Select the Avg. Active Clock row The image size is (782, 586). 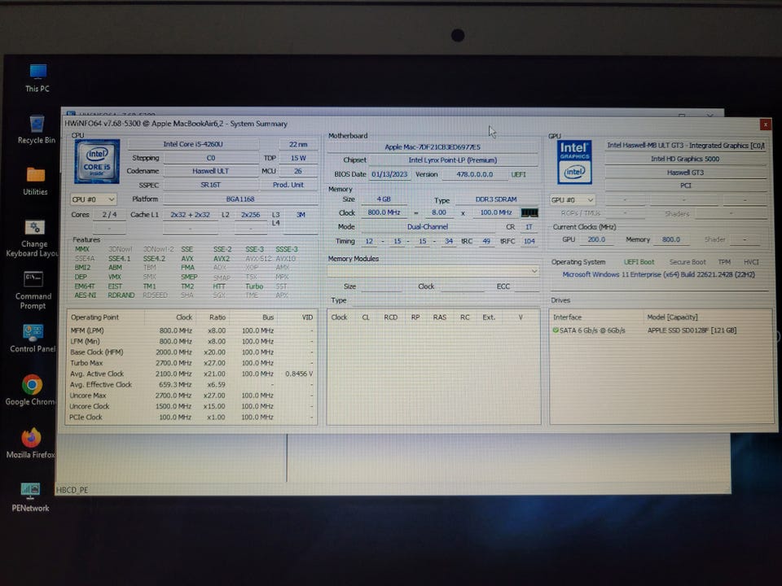[191, 374]
